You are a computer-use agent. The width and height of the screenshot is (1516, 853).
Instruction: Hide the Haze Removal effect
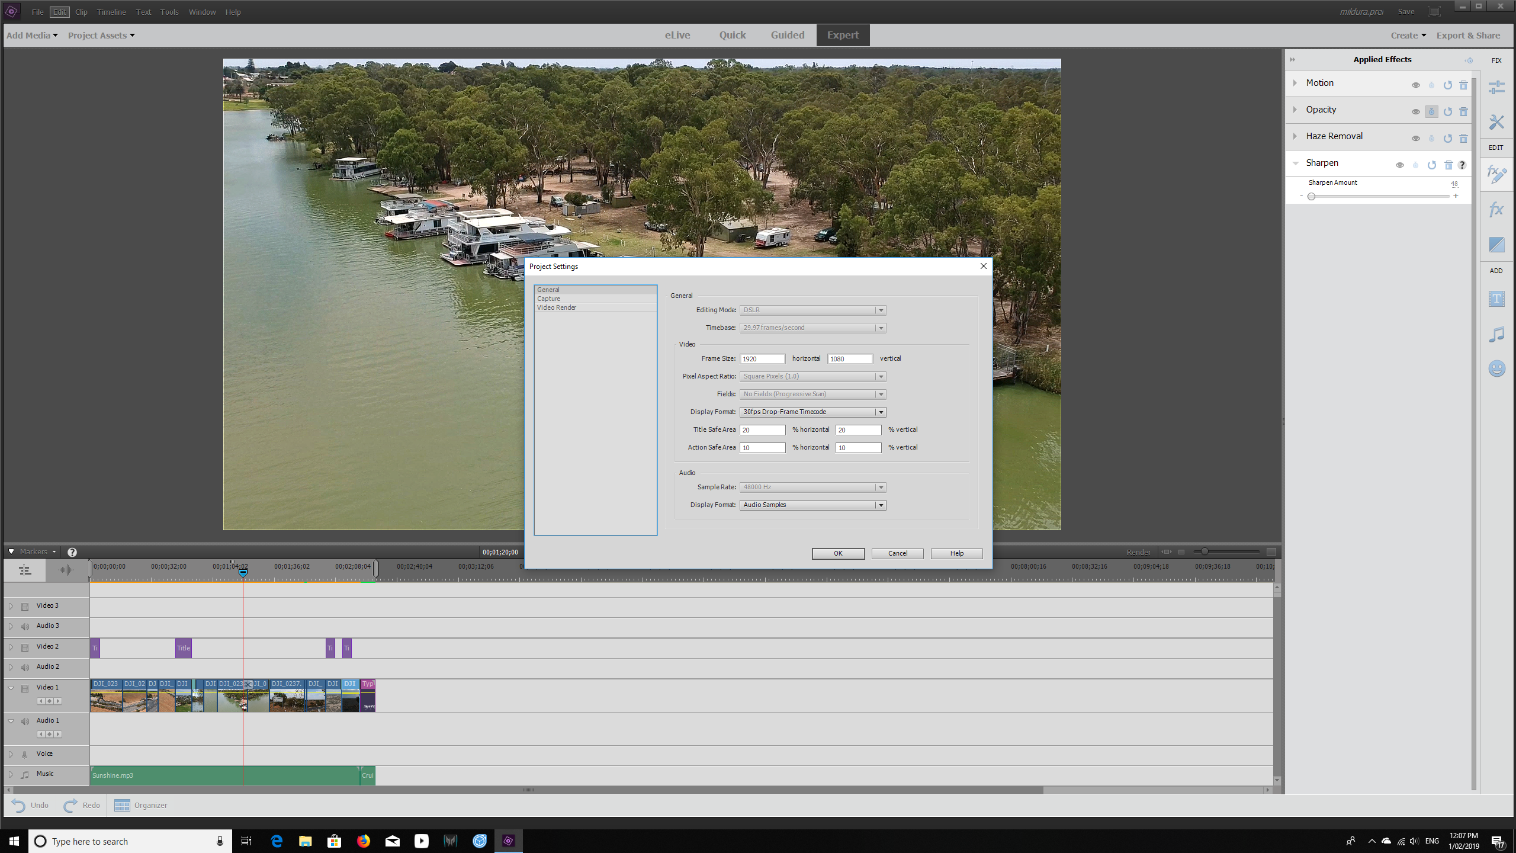(x=1416, y=138)
